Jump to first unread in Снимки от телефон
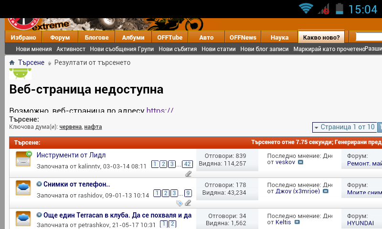The height and width of the screenshot is (229, 382). 39,184
